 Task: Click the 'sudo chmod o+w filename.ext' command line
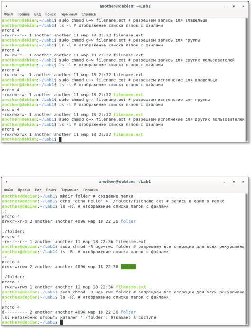[118, 60]
